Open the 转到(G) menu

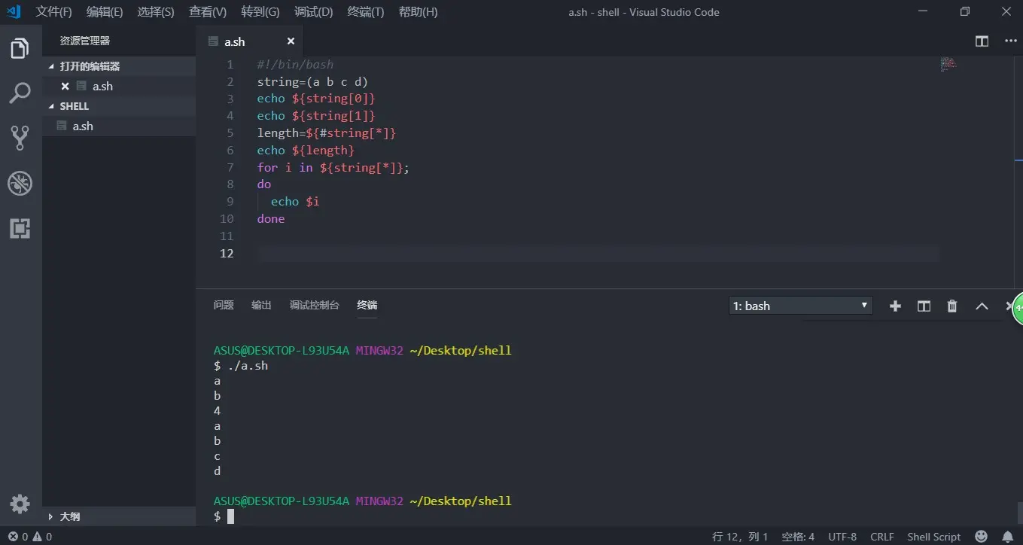pos(260,12)
